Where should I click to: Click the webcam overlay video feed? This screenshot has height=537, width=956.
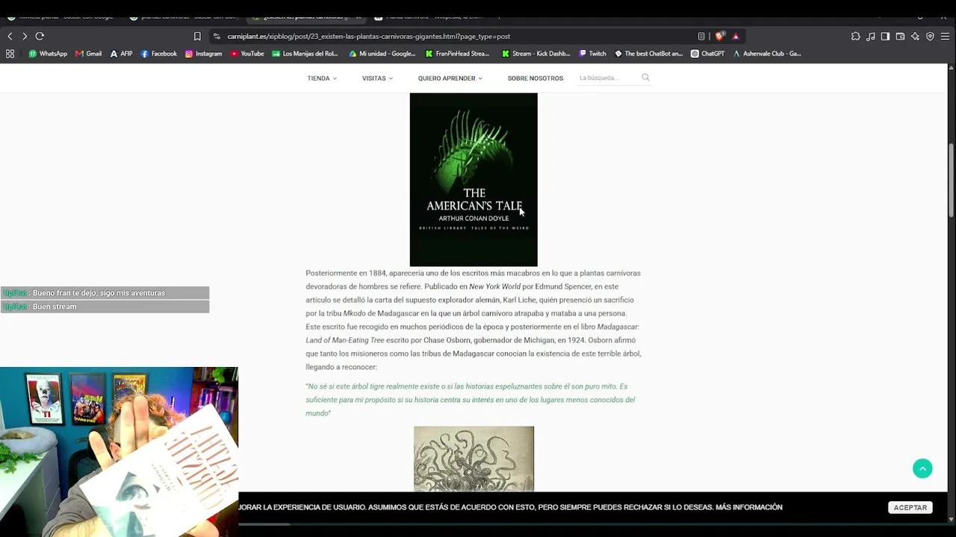point(119,452)
